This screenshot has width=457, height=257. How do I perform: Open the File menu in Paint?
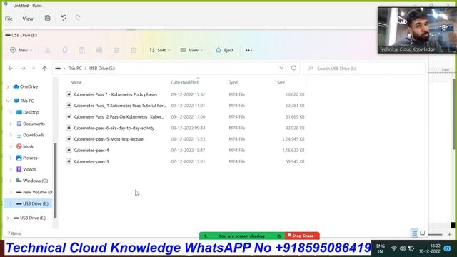tap(9, 19)
